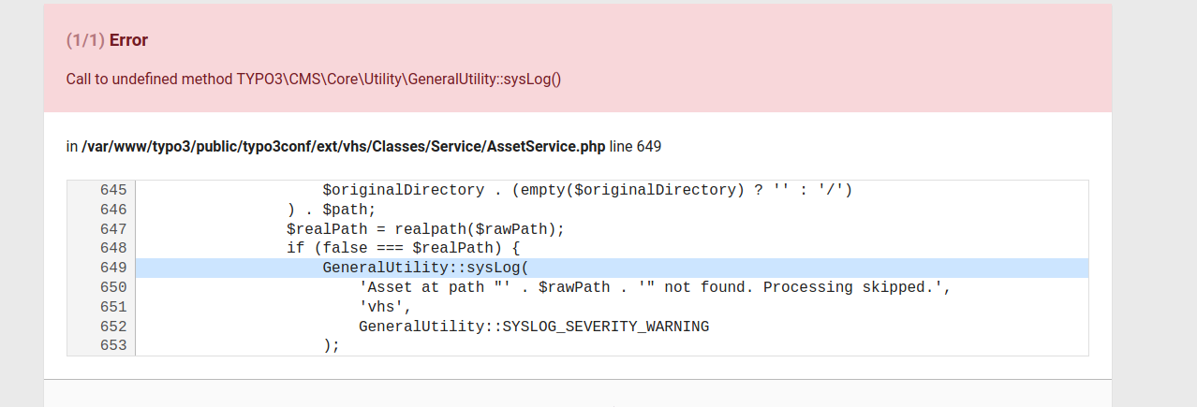Viewport: 1197px width, 407px height.
Task: Click line number 651 in the gutter
Action: [112, 307]
